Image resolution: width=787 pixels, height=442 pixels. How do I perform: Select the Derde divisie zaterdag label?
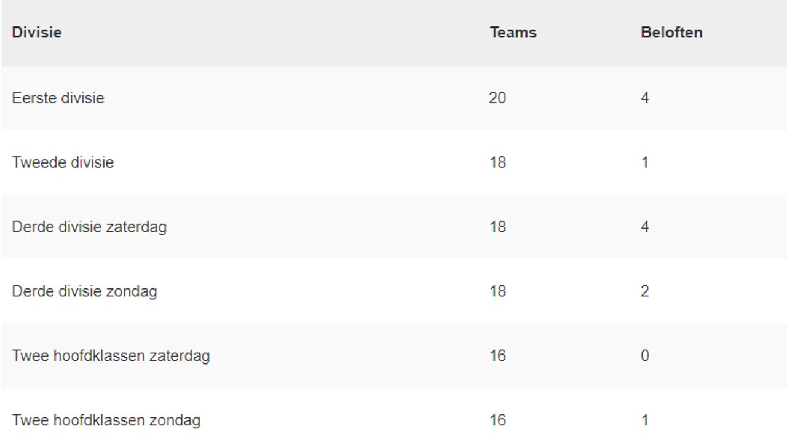point(89,227)
